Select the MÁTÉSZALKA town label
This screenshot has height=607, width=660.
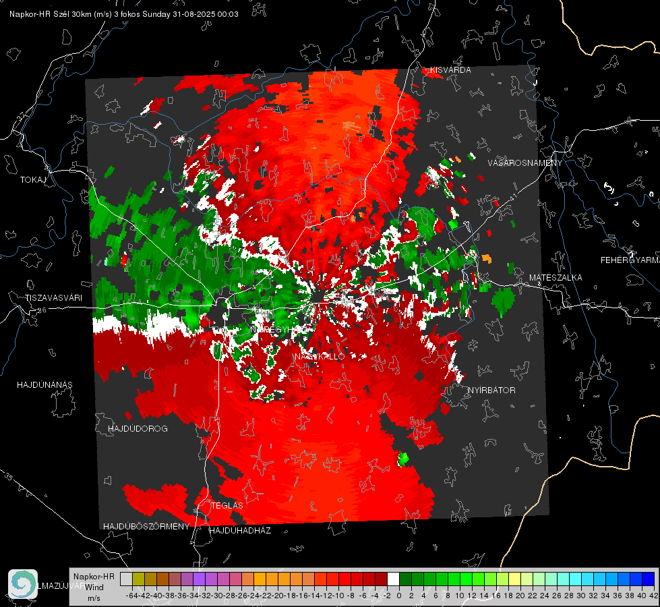pyautogui.click(x=556, y=278)
